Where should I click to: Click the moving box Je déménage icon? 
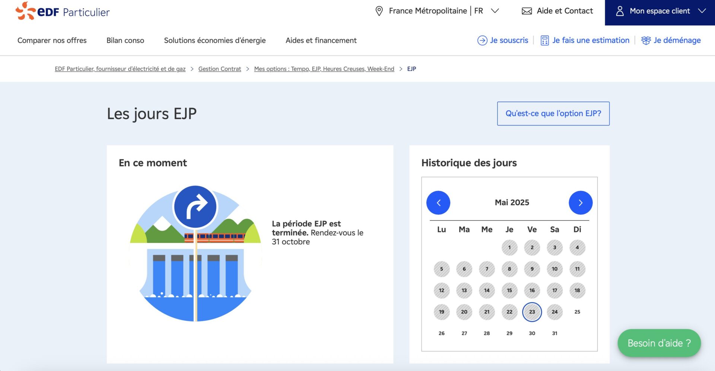click(x=646, y=40)
